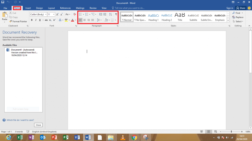The height and width of the screenshot is (141, 252).
Task: Open the Line Spacing dropdown
Action: [99, 20]
